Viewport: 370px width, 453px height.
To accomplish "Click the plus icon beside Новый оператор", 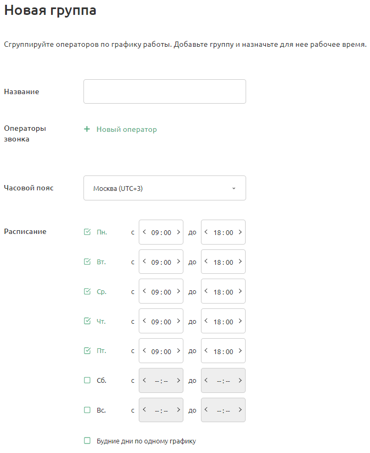I will [x=87, y=129].
